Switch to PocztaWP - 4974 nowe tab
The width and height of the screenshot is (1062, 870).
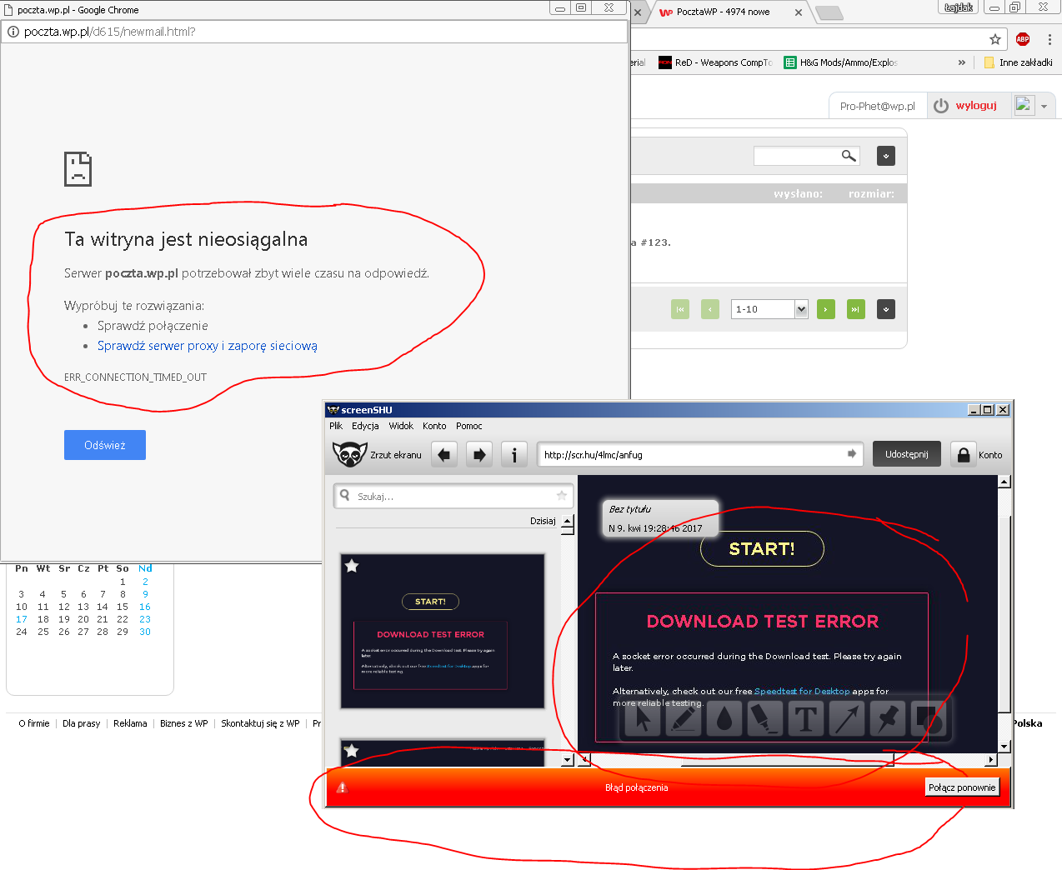722,12
